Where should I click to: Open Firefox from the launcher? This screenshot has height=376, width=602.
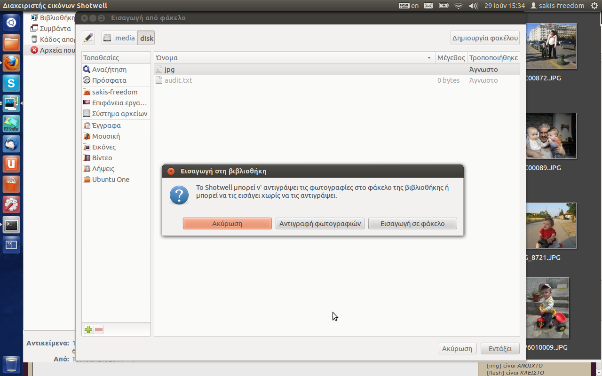click(x=11, y=63)
